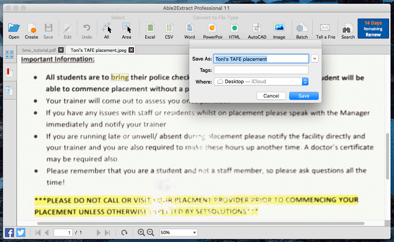Show page thumbnails panel in sidebar
Image resolution: width=394 pixels, height=242 pixels.
coord(9,54)
